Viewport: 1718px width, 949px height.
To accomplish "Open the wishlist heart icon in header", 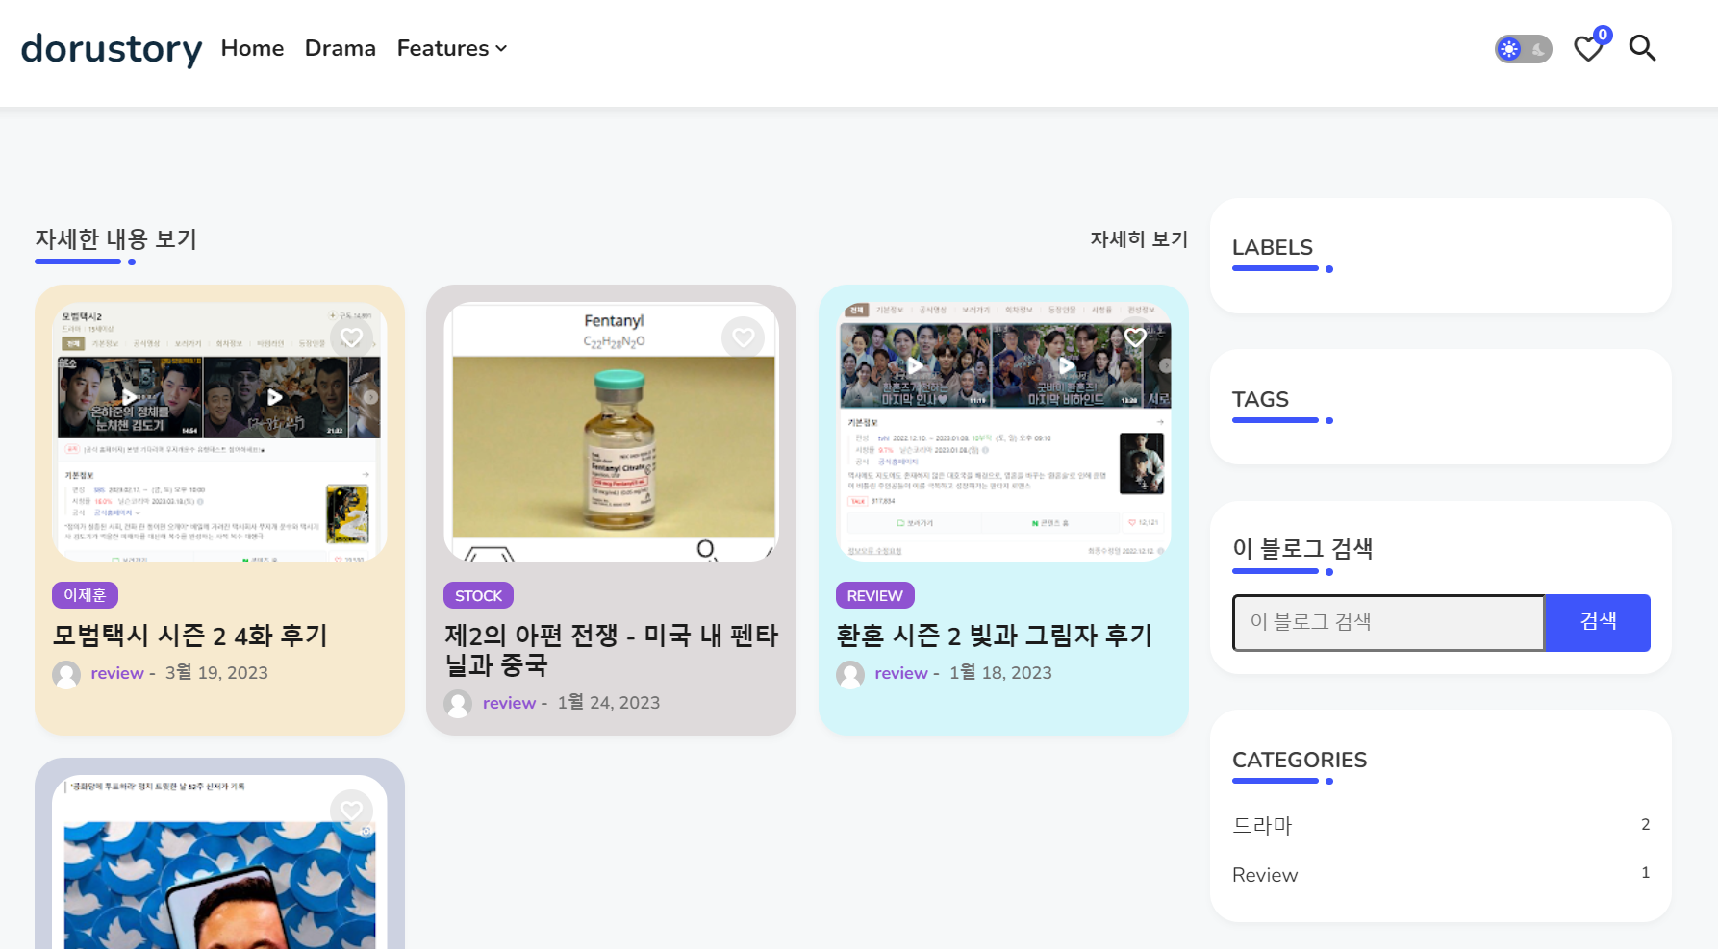I will click(x=1589, y=48).
